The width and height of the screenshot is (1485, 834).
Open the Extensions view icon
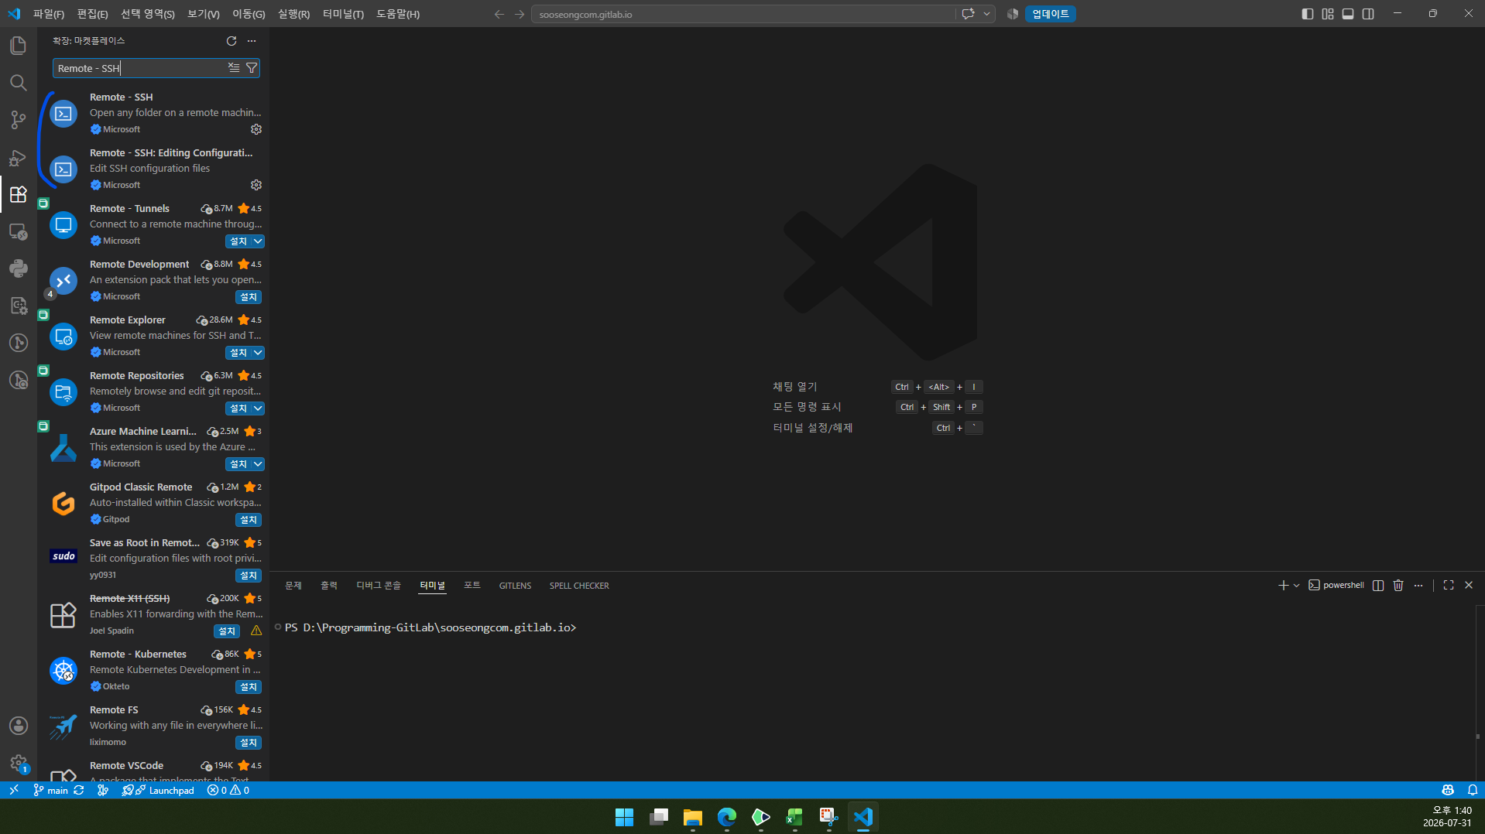click(19, 194)
